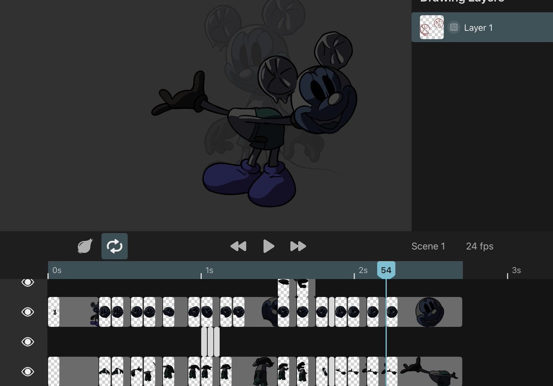Screen dimensions: 553x386
Task: Hide the bottom body drawings track
Action: [28, 371]
